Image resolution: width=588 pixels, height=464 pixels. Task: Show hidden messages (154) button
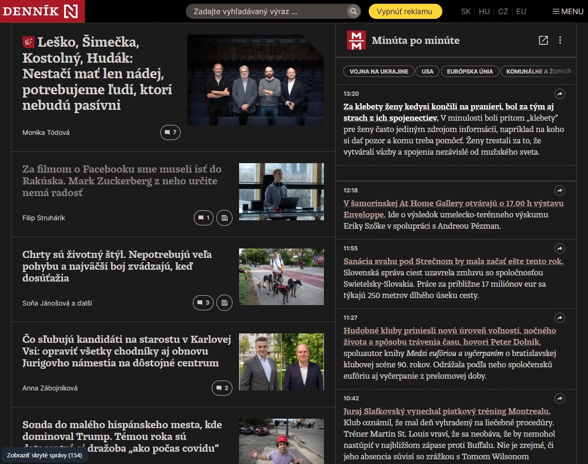(44, 456)
